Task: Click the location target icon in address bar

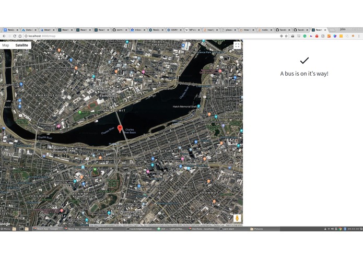Action: (x=282, y=36)
